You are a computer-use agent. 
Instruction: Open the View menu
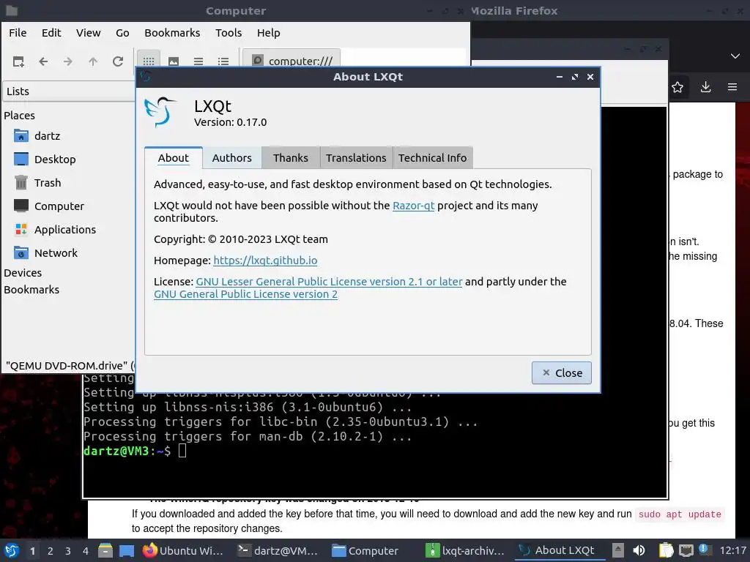pos(88,33)
